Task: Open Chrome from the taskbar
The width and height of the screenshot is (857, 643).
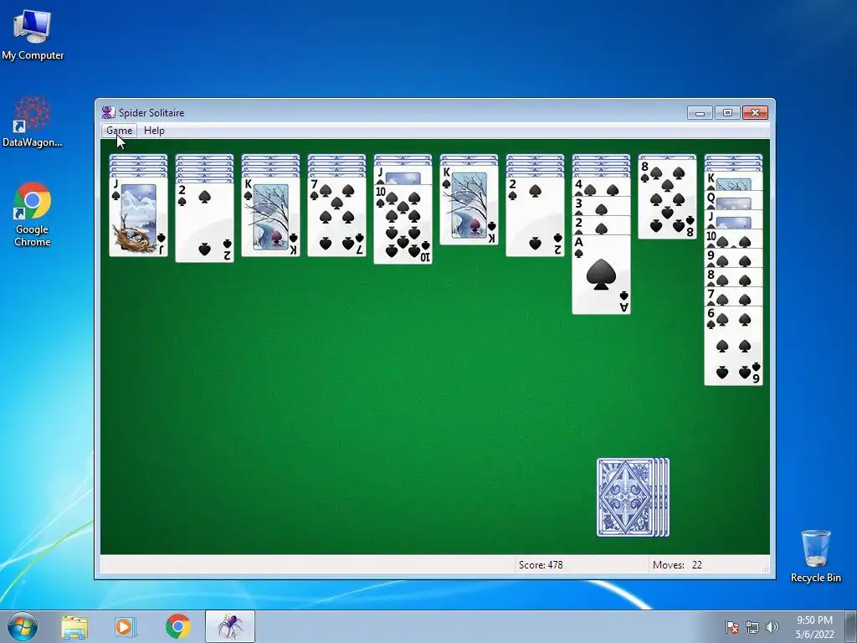Action: (177, 627)
